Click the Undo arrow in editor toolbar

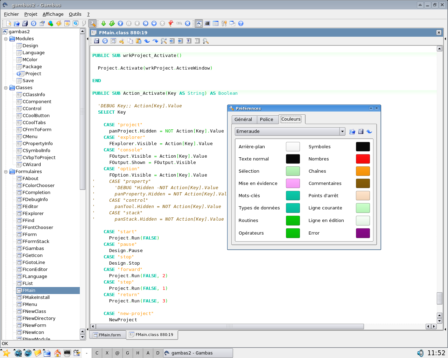[147, 41]
